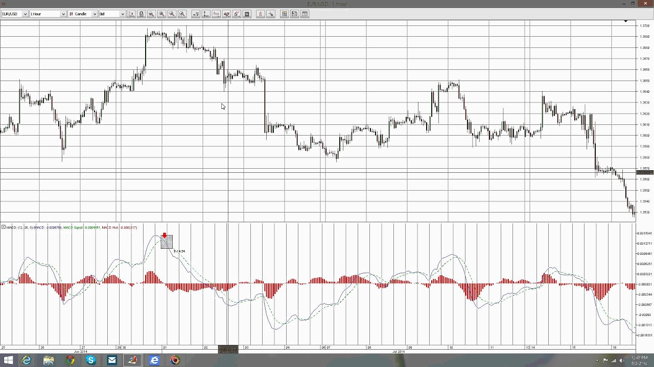The height and width of the screenshot is (367, 654).
Task: Toggle the lock auto-scale icon
Action: [x=142, y=14]
